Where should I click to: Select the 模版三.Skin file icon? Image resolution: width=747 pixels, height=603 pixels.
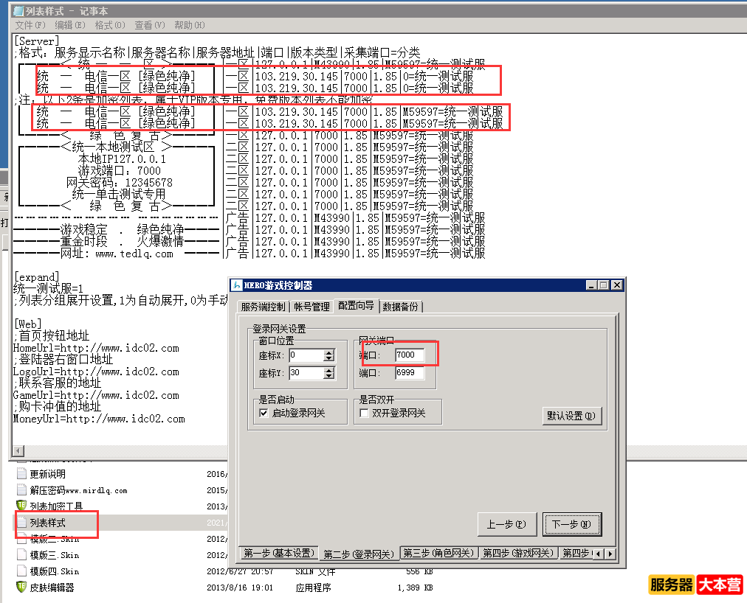point(21,554)
